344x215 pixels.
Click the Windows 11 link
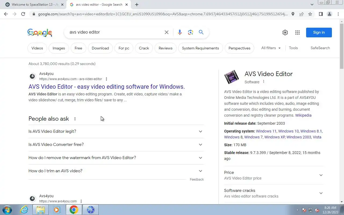tap(266, 131)
